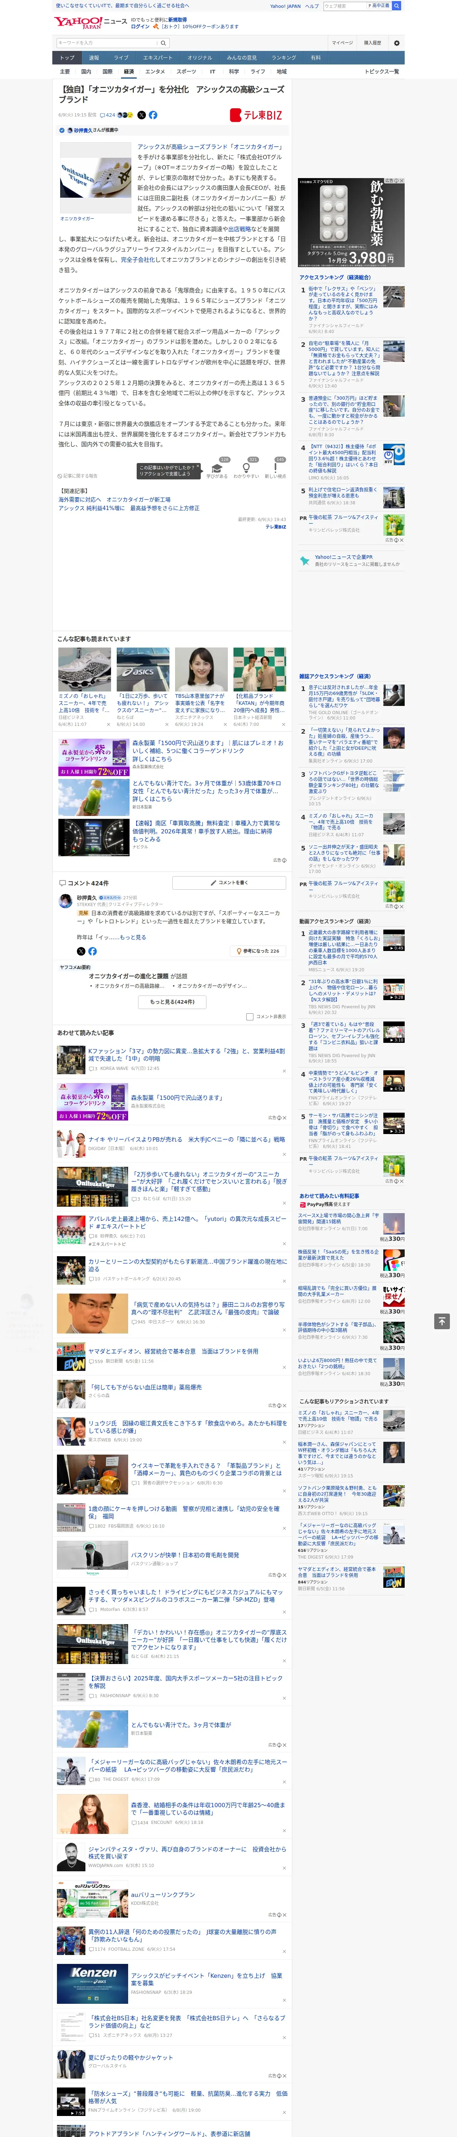Click the Yahoo! JAPAN News logo

[x=90, y=22]
